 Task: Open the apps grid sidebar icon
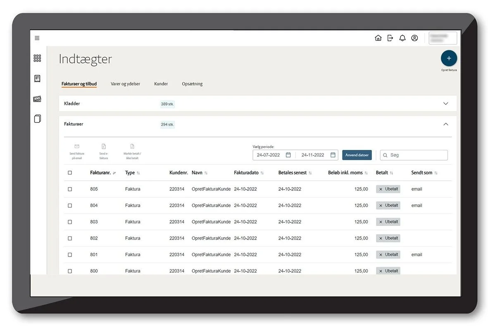pyautogui.click(x=37, y=58)
